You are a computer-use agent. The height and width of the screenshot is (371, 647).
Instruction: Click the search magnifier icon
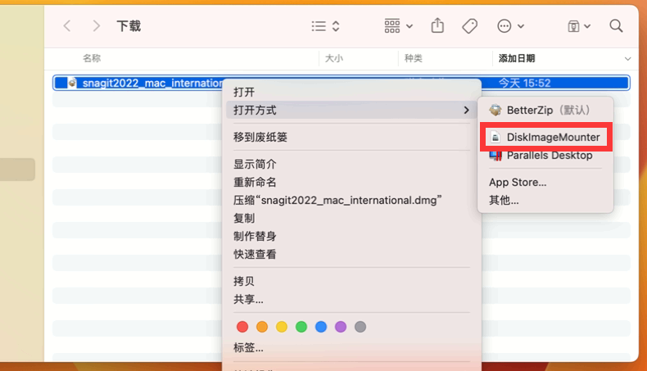point(616,26)
